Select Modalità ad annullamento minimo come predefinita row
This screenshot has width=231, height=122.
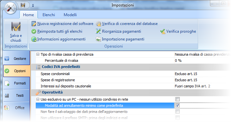pyautogui.click(x=105, y=105)
